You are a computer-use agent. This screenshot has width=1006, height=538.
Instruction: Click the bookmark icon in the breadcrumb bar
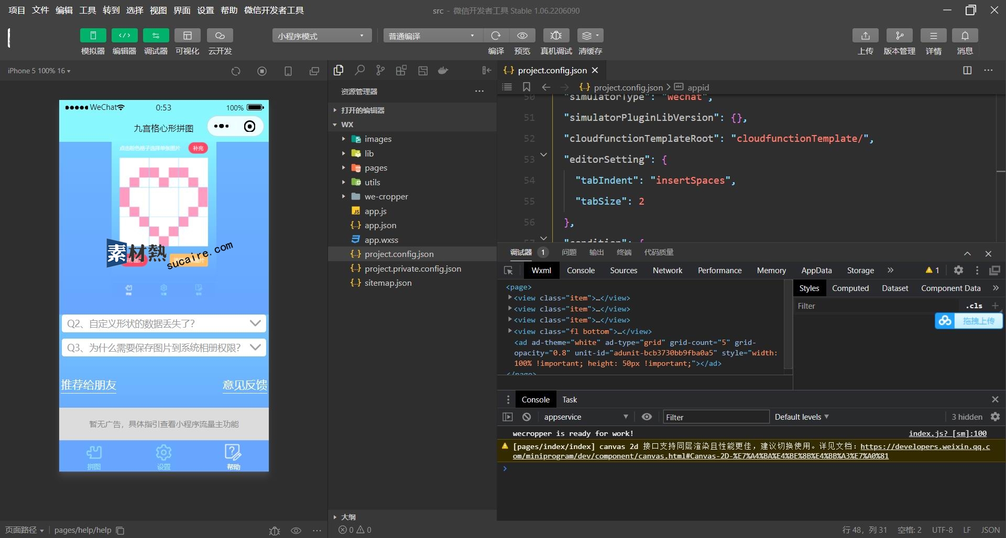tap(527, 87)
